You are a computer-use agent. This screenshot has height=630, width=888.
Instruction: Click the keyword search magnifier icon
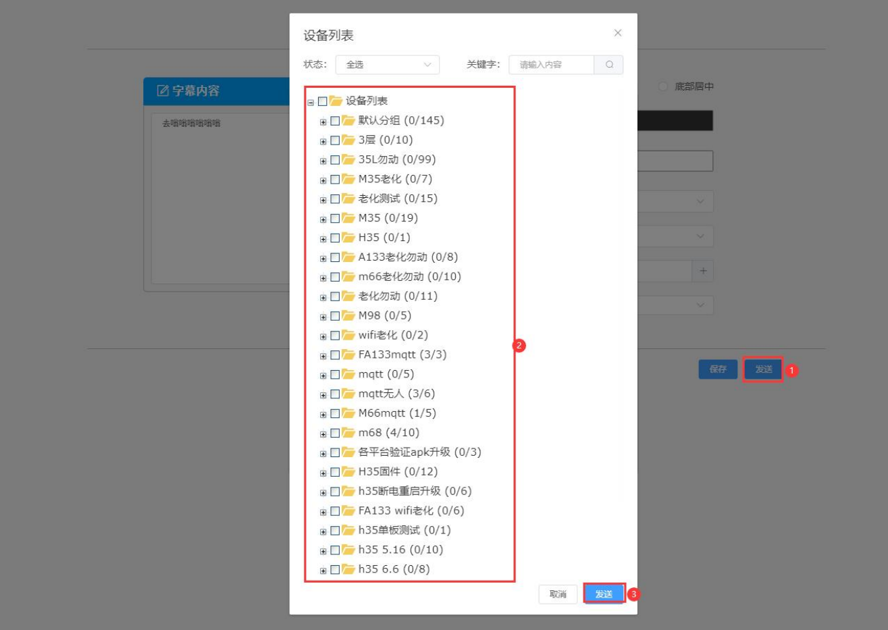pos(609,65)
